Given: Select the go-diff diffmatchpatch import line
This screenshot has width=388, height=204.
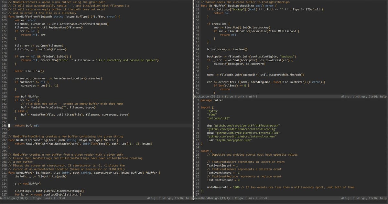Looking at the screenshot, I should [243, 125].
